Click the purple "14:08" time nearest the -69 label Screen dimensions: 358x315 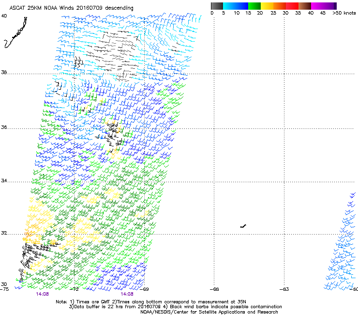click(x=127, y=294)
